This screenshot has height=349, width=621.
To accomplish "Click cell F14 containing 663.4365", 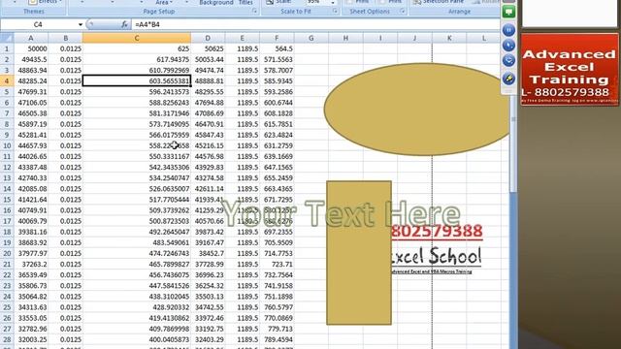I will click(277, 189).
